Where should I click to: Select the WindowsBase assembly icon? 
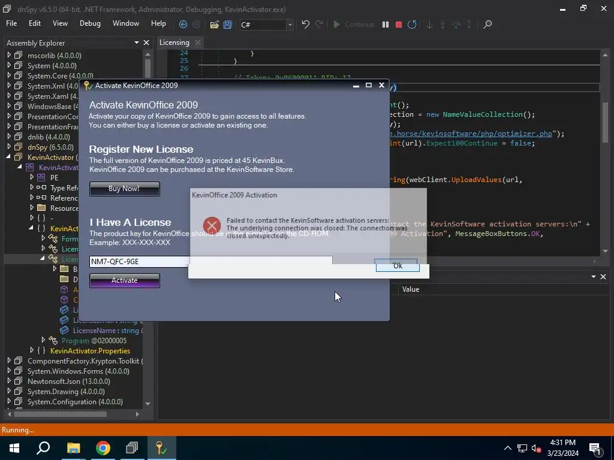coord(19,106)
